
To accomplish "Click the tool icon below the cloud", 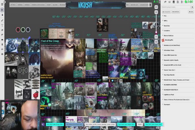I will 2,45.
